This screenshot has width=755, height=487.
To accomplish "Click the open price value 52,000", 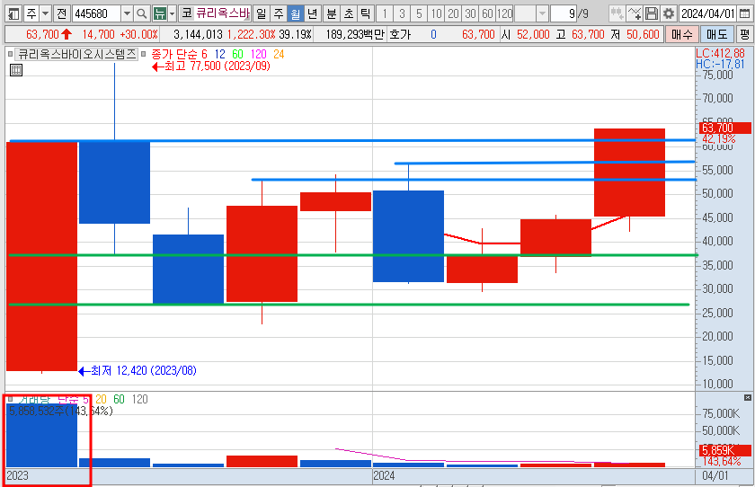I will [x=533, y=35].
